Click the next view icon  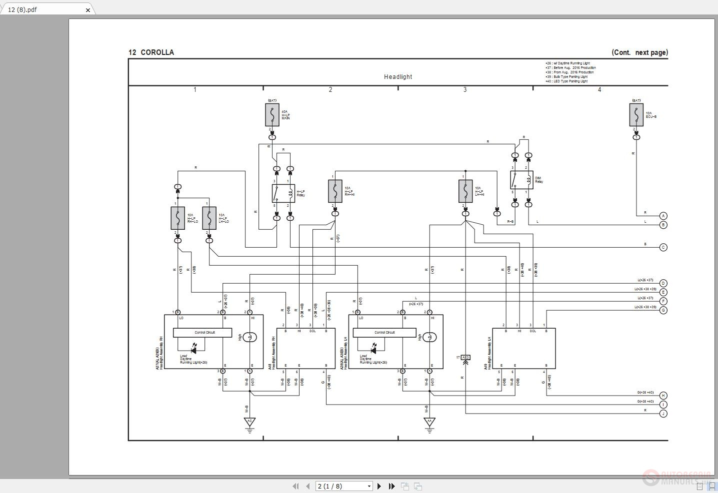[418, 486]
